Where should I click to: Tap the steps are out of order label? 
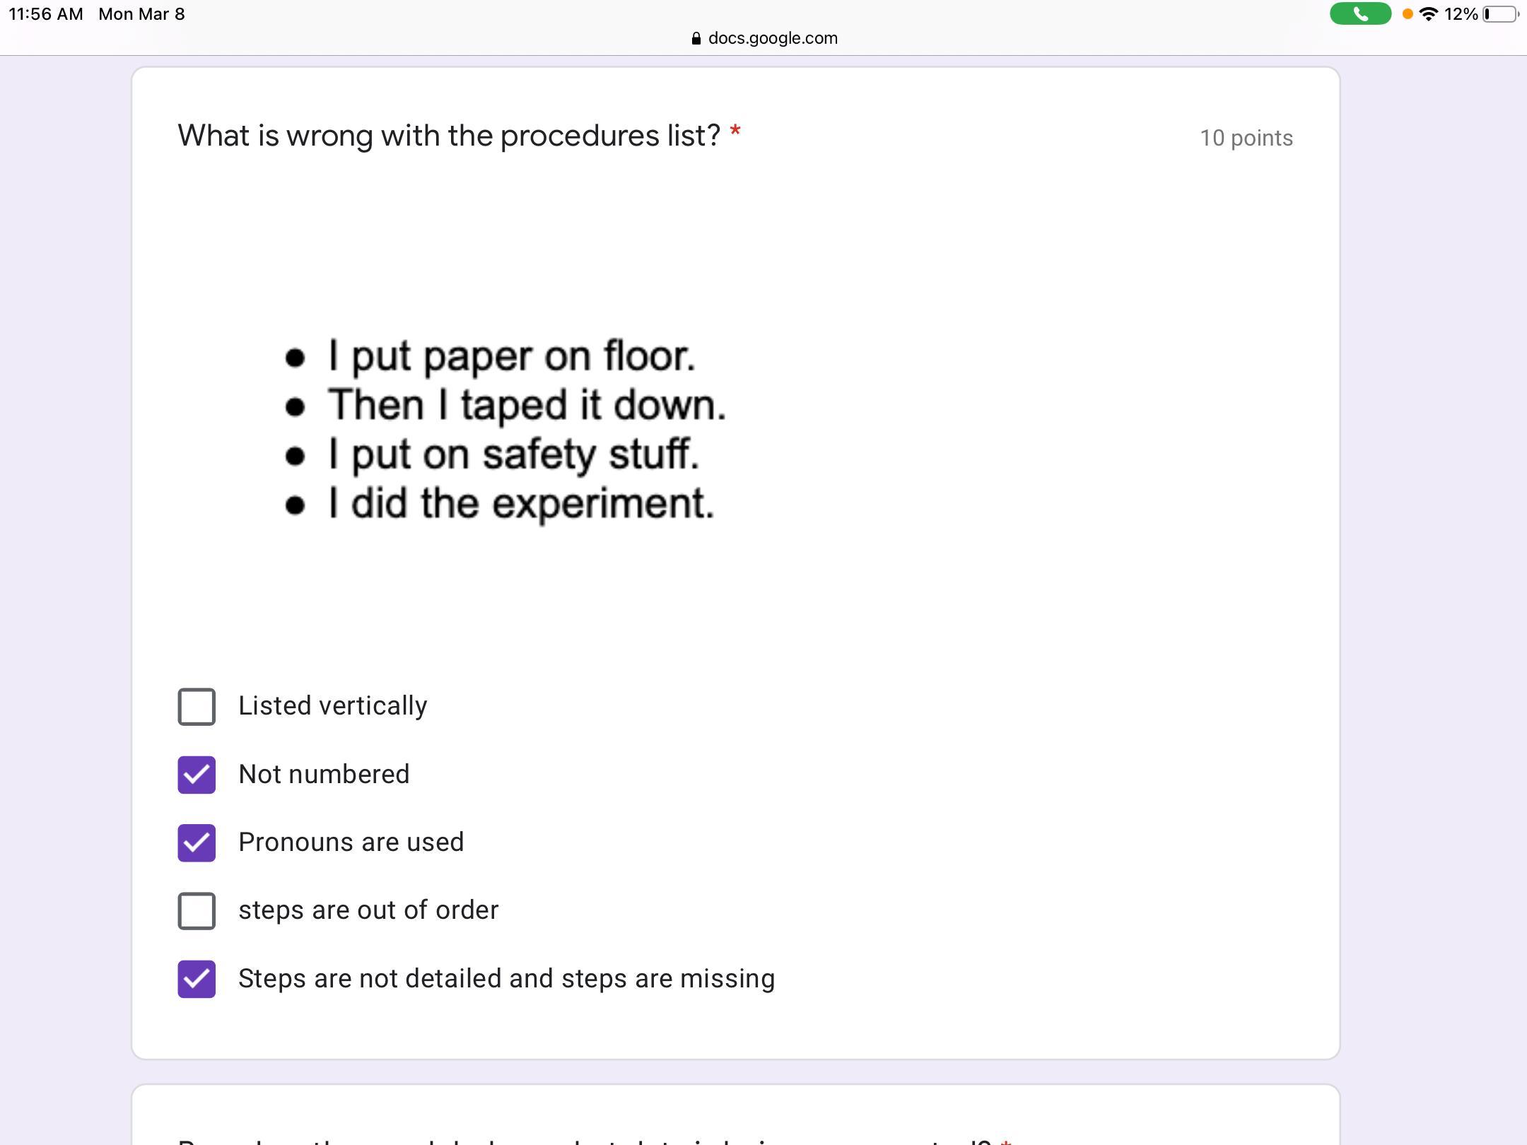point(368,910)
